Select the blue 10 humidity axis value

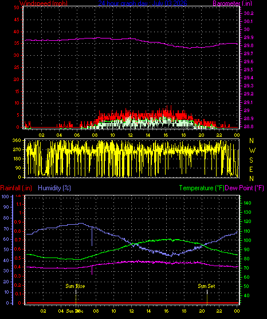tap(6, 292)
